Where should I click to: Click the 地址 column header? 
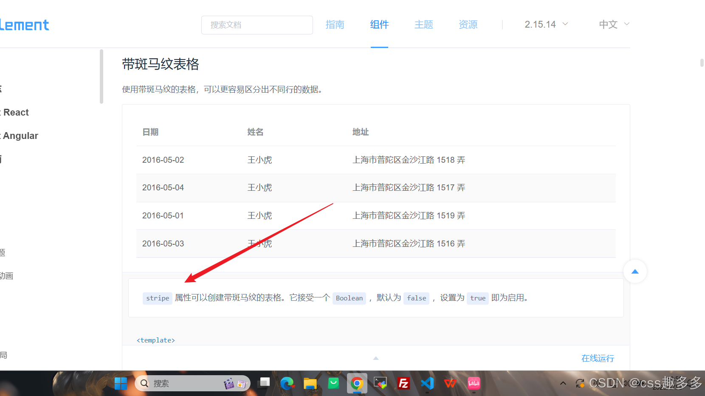[x=361, y=132]
